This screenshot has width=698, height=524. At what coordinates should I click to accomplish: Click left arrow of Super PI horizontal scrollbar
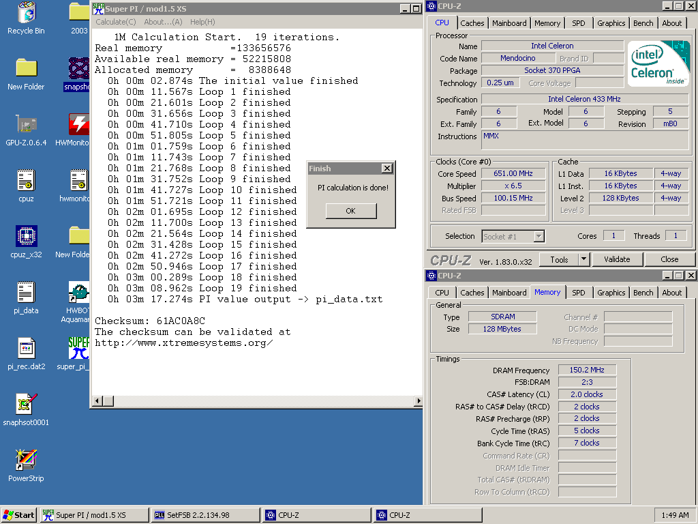click(97, 401)
